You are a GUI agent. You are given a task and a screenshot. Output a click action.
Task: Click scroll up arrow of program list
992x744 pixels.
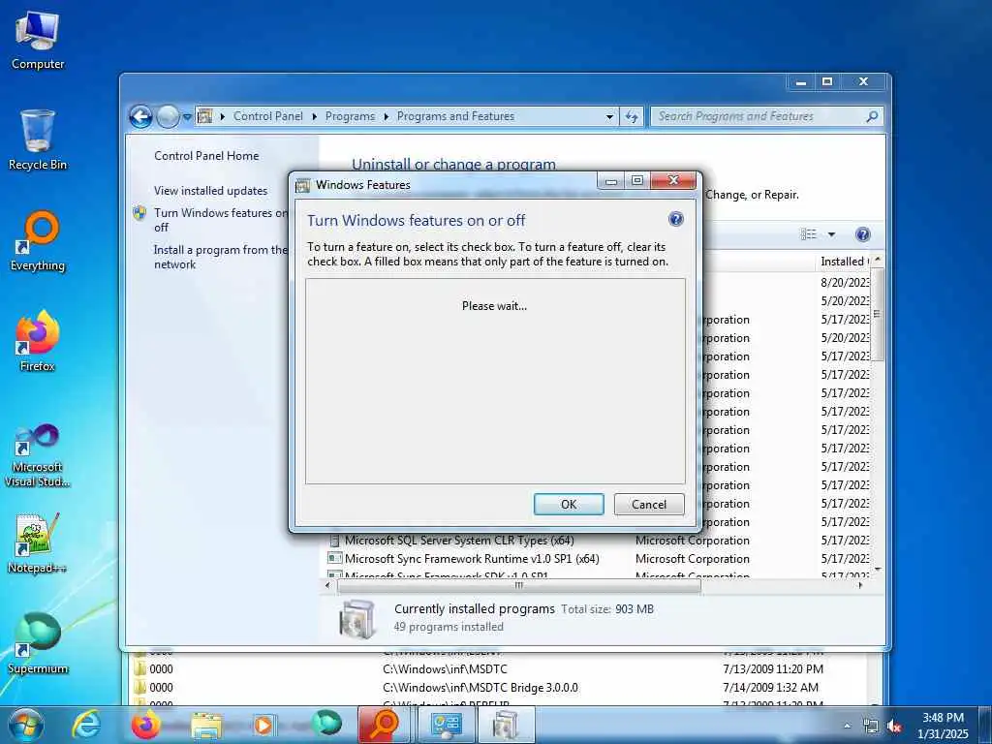(877, 260)
